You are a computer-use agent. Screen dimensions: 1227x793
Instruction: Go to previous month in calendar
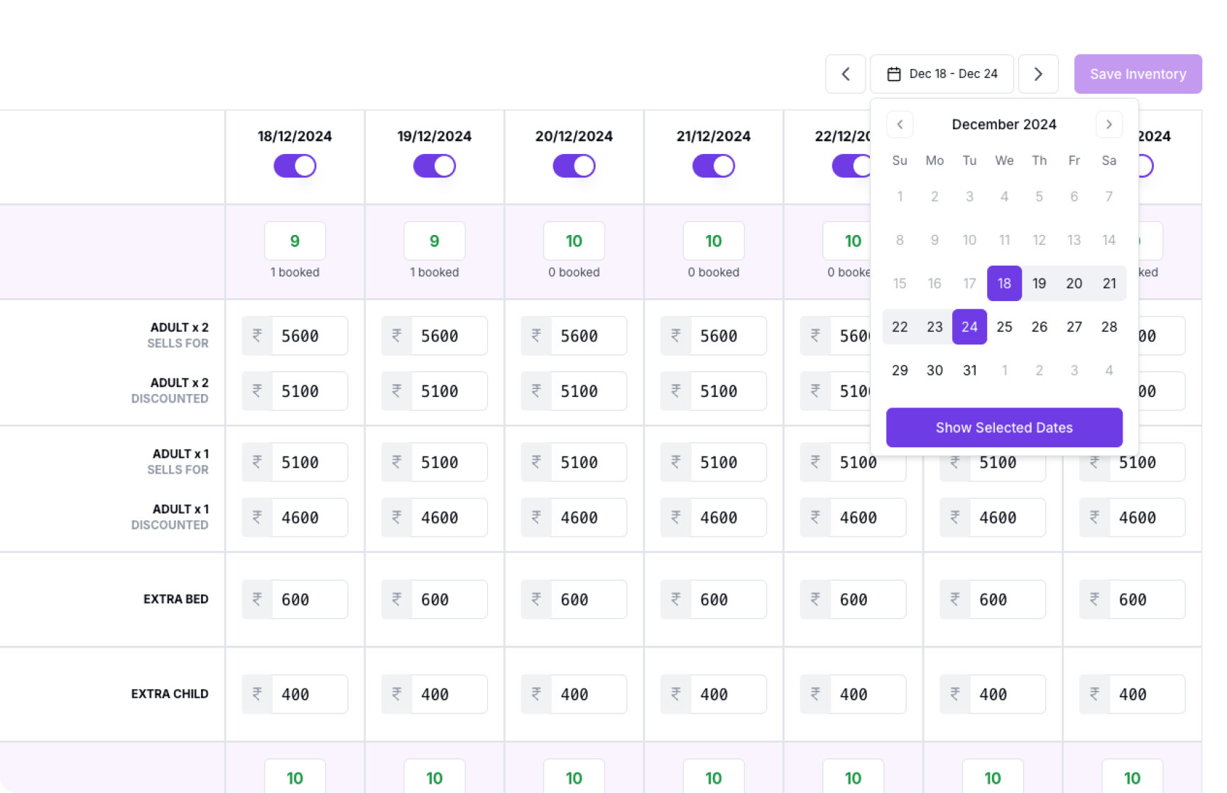pyautogui.click(x=900, y=124)
